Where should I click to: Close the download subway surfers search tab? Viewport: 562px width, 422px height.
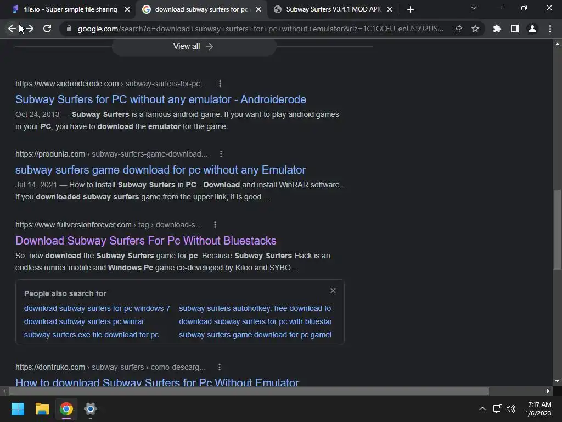[258, 9]
